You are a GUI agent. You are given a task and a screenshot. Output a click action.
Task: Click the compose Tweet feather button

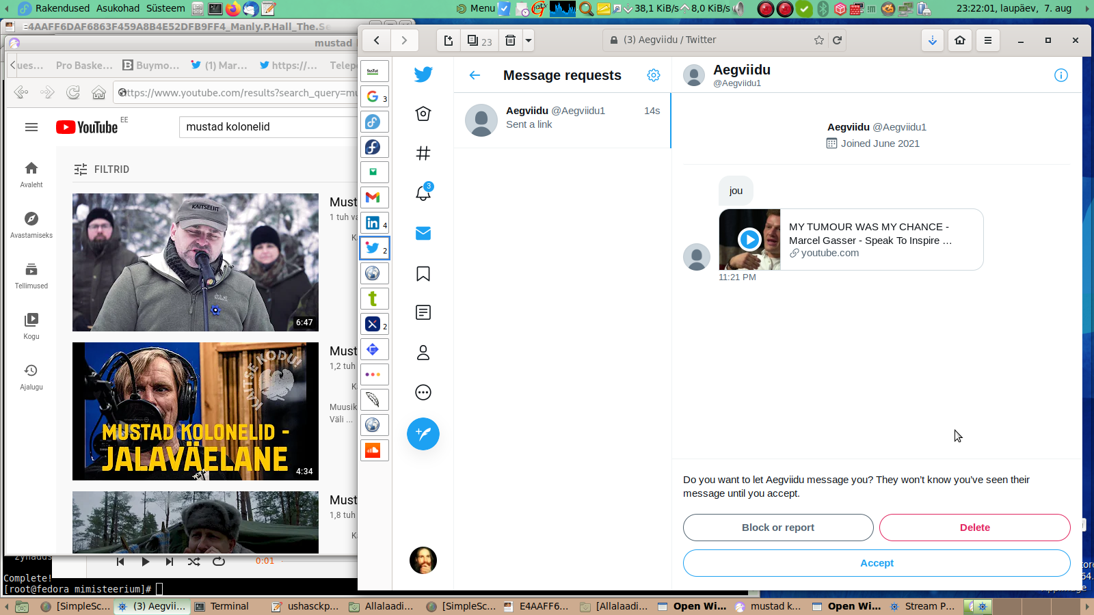tap(423, 434)
